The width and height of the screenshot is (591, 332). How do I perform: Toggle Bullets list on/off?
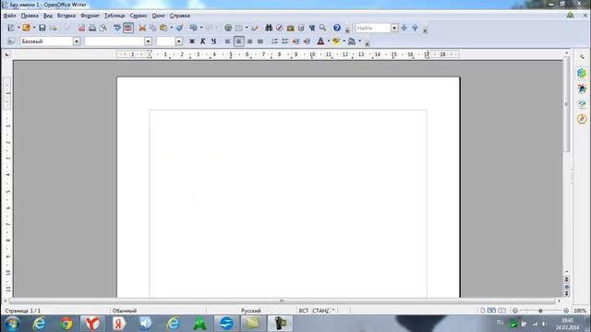(285, 41)
